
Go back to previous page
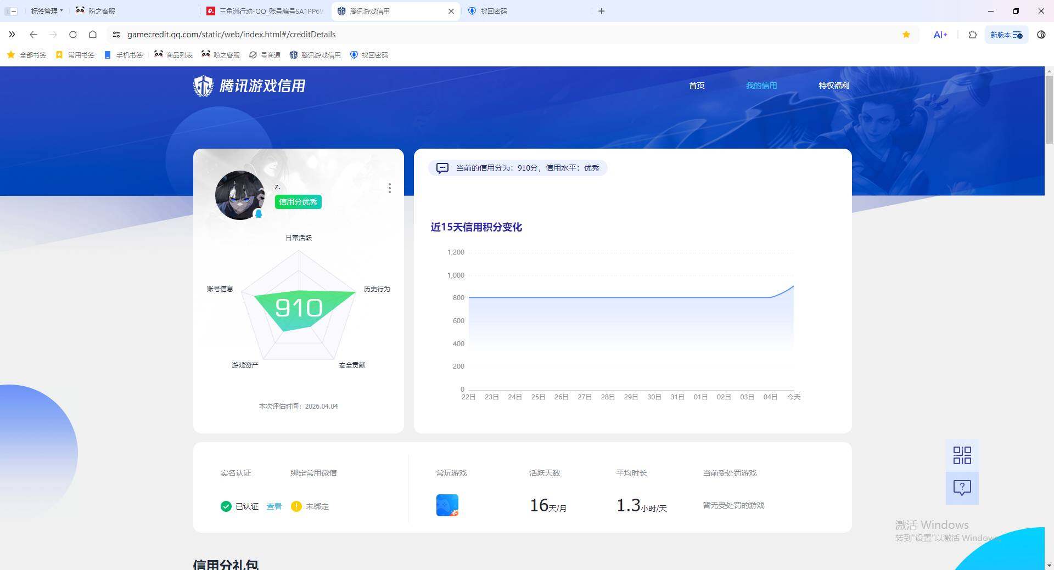[33, 35]
